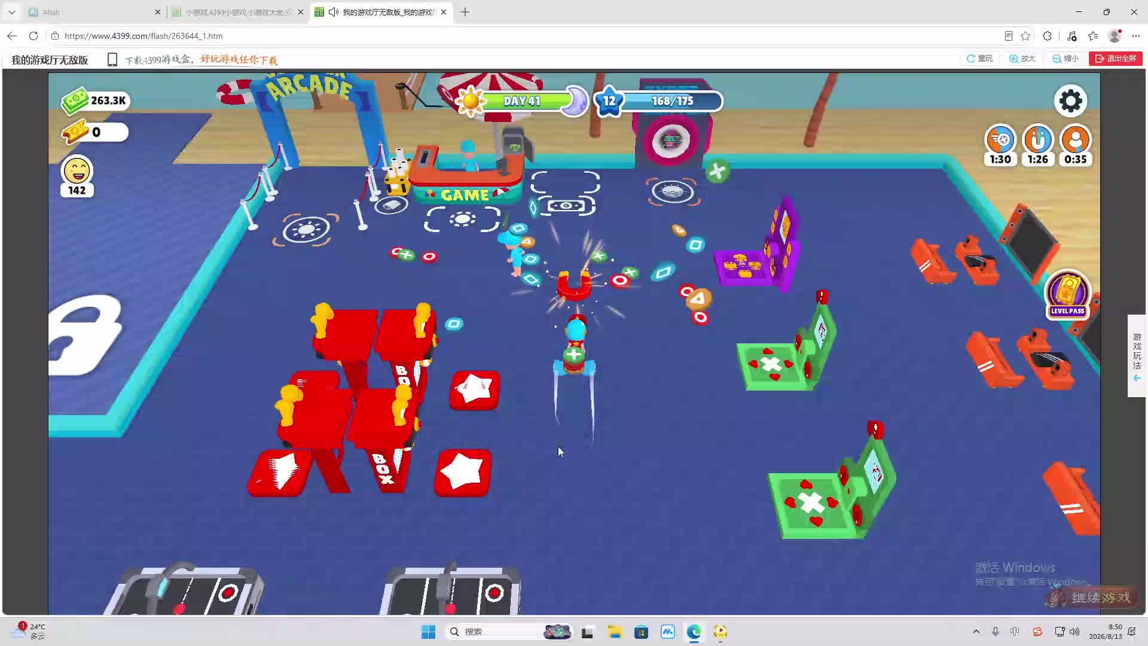Show hidden system tray icons
Screen dimensions: 1148x646
[x=976, y=632]
